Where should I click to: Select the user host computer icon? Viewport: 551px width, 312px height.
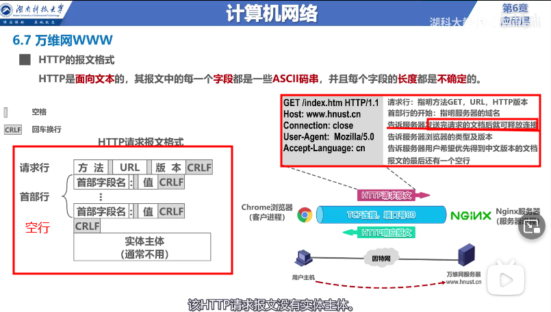[304, 258]
